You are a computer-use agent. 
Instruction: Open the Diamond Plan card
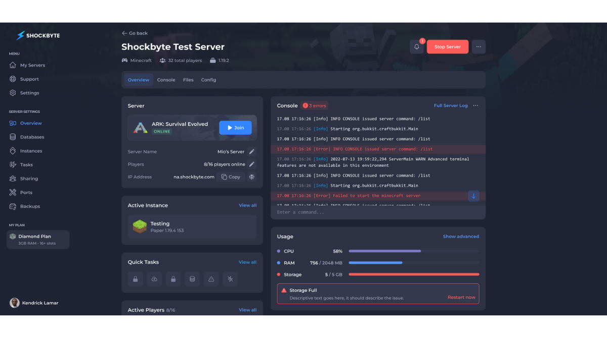tap(38, 240)
